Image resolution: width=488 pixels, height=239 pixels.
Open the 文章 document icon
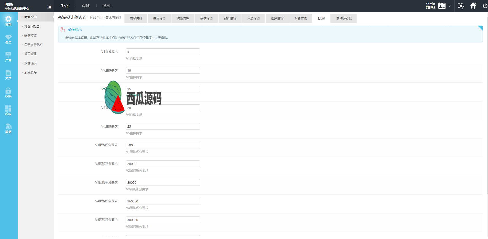8,73
